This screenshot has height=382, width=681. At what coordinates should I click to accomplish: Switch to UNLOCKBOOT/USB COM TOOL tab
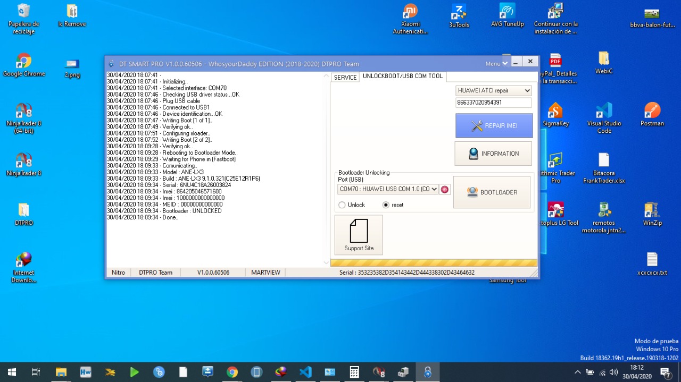pyautogui.click(x=403, y=77)
